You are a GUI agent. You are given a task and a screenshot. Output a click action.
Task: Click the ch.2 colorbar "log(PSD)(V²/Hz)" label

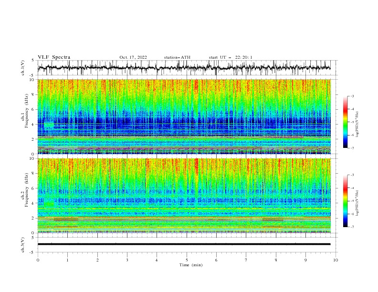point(357,203)
